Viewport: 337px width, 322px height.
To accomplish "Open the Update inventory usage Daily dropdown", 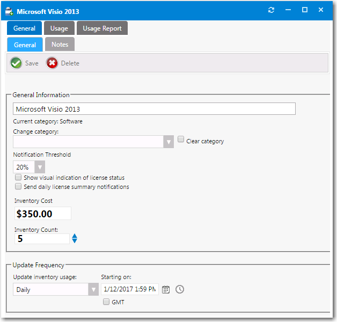I will click(x=93, y=289).
